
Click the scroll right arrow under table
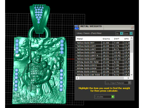128,78
